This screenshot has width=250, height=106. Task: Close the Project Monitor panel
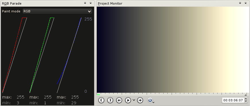coord(245,3)
